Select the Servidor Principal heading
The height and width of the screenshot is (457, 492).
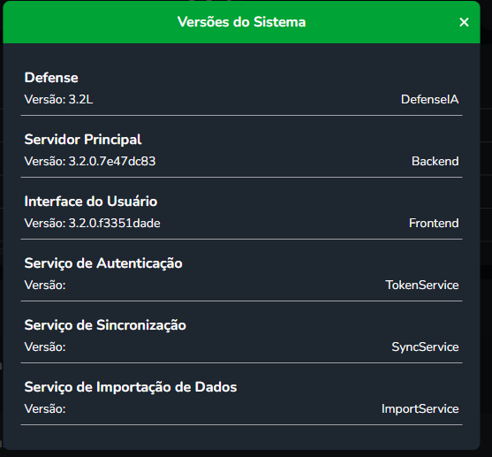pos(83,140)
